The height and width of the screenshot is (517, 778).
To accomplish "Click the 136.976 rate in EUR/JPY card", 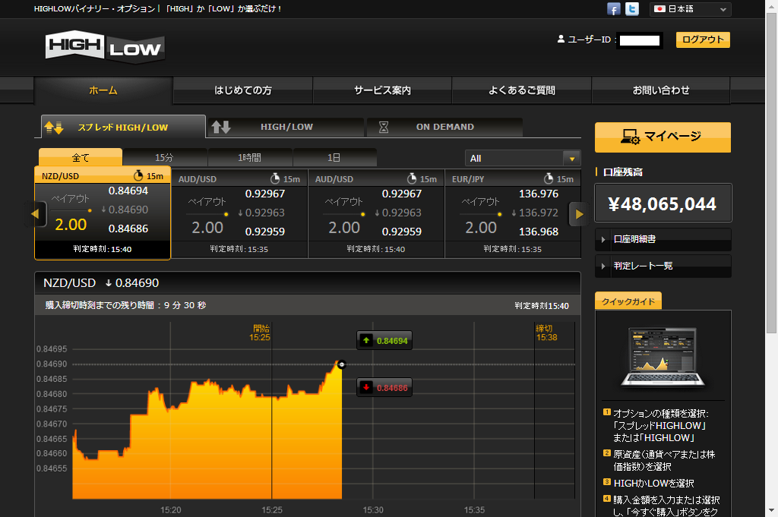I will point(539,194).
